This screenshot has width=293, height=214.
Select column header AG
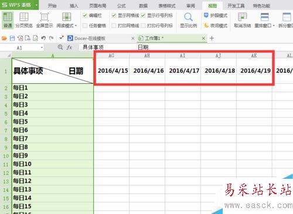(111, 56)
